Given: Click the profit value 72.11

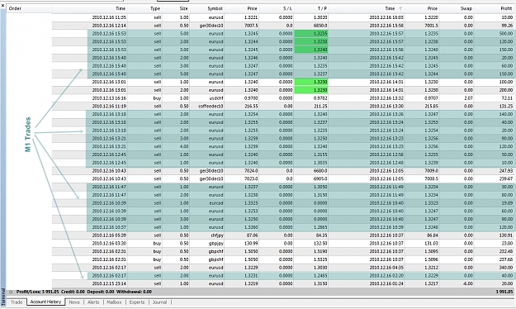Looking at the screenshot, I should [x=507, y=98].
